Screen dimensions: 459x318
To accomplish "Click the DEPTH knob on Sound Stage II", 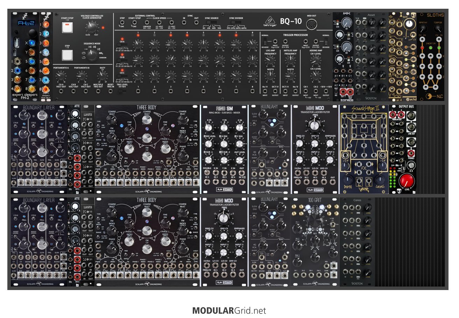I will [x=348, y=180].
